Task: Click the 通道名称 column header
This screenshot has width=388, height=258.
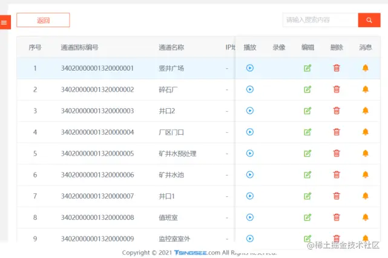Action: click(x=171, y=47)
